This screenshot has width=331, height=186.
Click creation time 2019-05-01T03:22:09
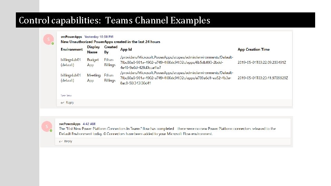coord(262,62)
